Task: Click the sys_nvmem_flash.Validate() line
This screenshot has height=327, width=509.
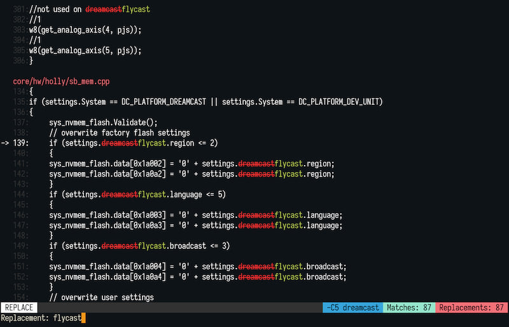Action: [103, 123]
